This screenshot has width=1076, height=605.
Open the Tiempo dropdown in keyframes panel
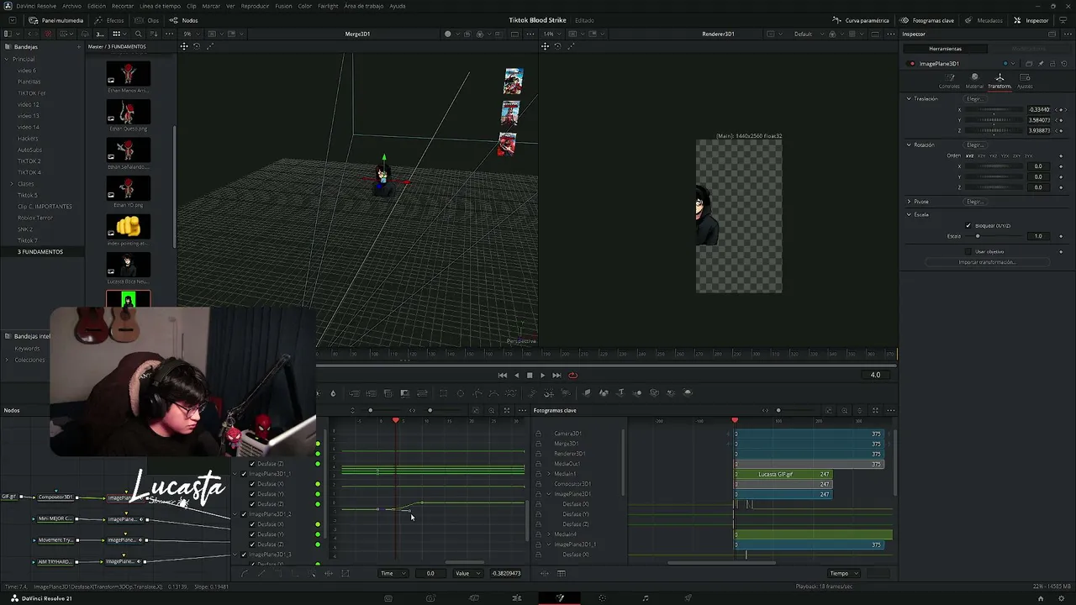pyautogui.click(x=844, y=573)
